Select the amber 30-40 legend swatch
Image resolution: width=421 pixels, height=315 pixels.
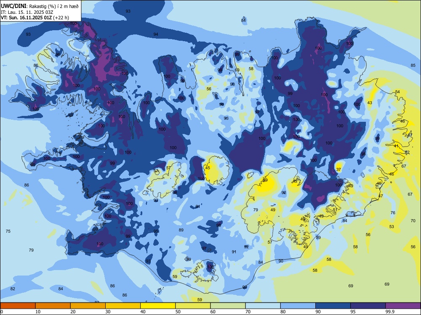click(123, 306)
